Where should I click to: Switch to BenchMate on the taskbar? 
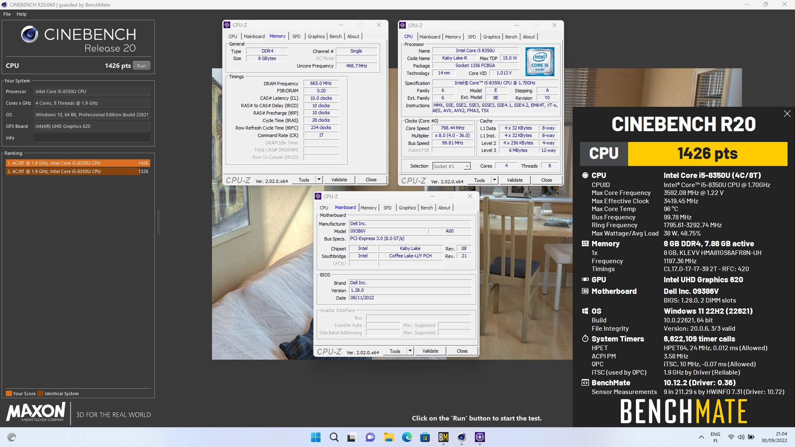[443, 437]
